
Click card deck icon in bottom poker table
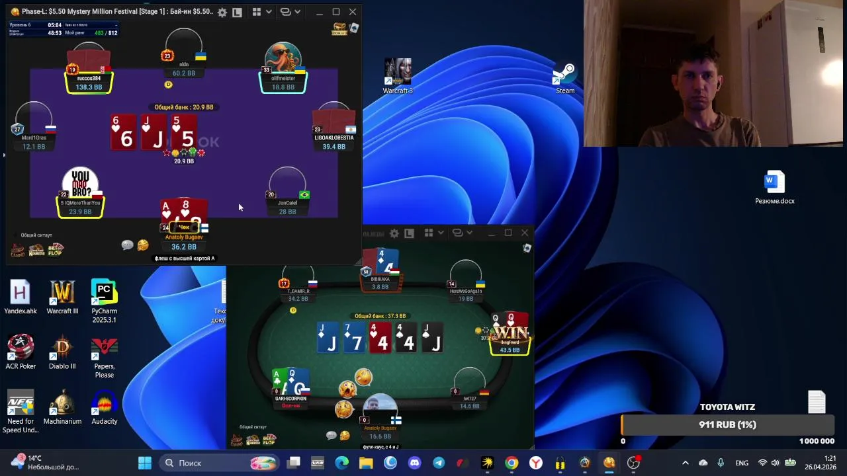tap(527, 248)
